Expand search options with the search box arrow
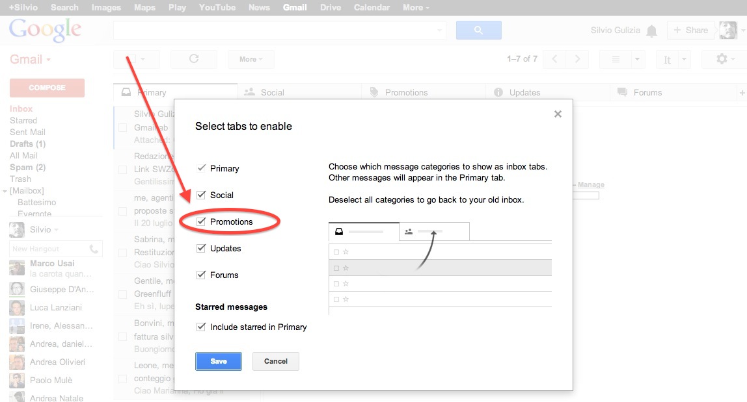 point(439,30)
